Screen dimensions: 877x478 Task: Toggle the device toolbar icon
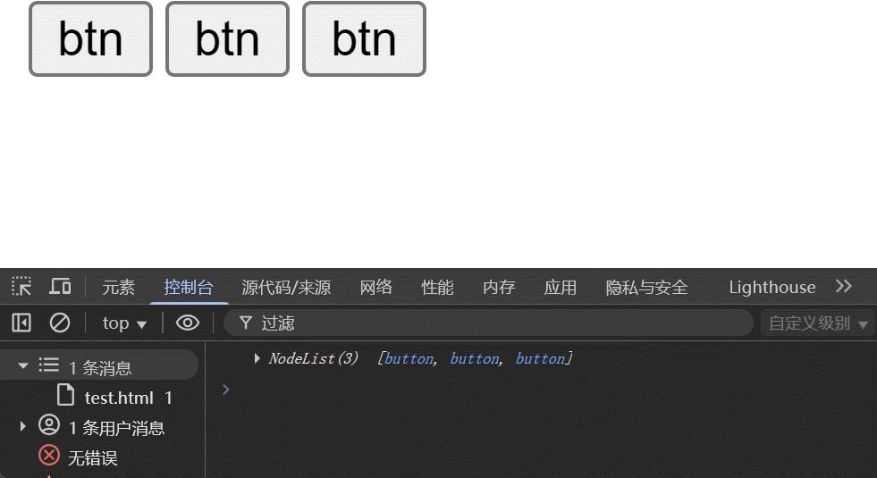(60, 286)
